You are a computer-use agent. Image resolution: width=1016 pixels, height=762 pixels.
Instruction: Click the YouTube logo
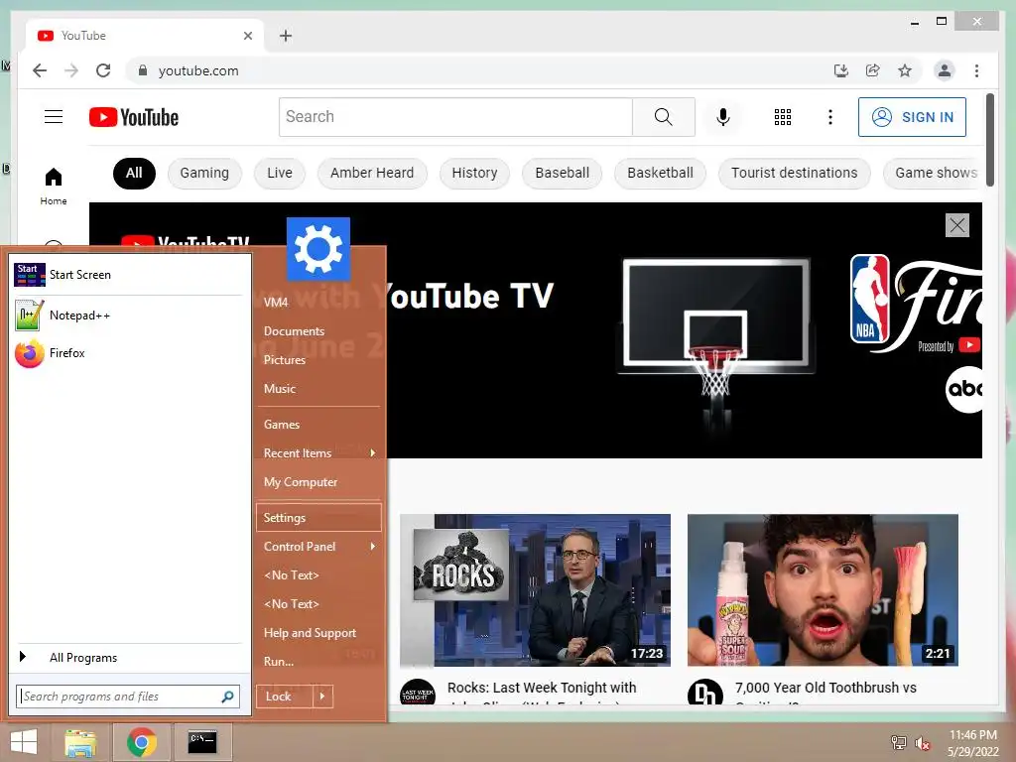click(x=134, y=117)
